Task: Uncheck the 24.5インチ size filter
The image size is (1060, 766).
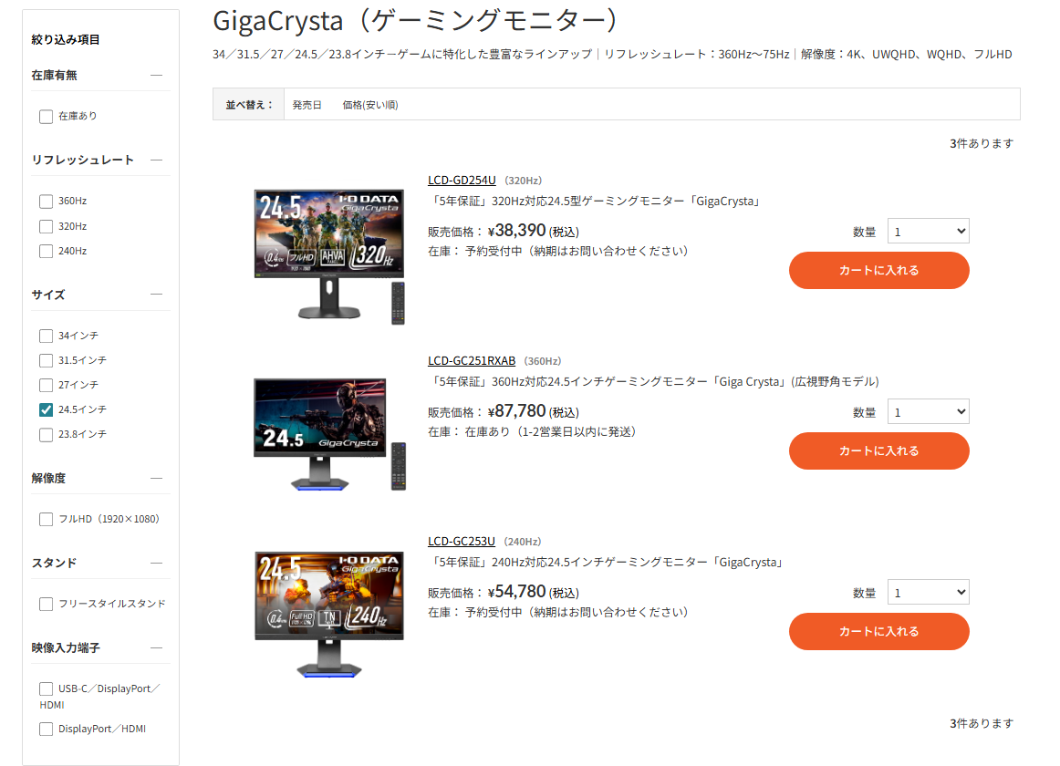Action: pyautogui.click(x=46, y=409)
